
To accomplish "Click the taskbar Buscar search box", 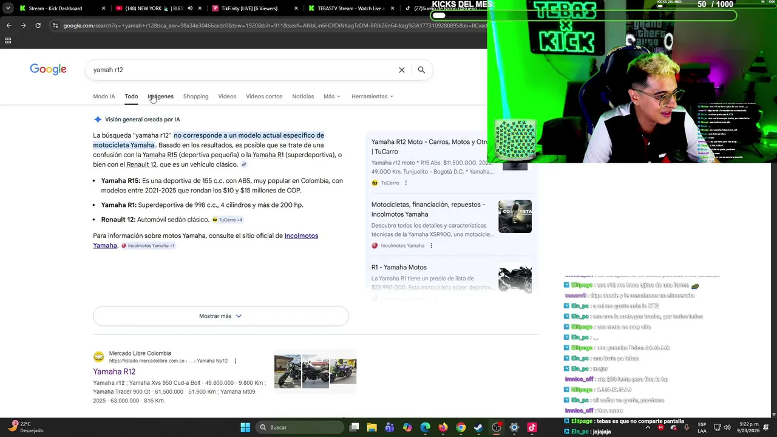I will coord(299,427).
